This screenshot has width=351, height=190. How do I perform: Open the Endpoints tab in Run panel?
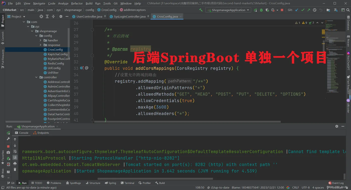(x=41, y=133)
